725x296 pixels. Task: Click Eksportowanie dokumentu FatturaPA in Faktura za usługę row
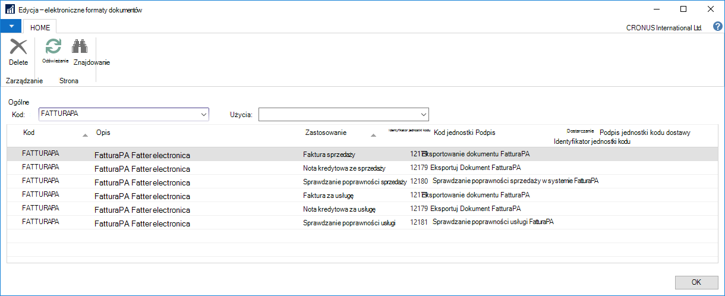[x=475, y=194]
